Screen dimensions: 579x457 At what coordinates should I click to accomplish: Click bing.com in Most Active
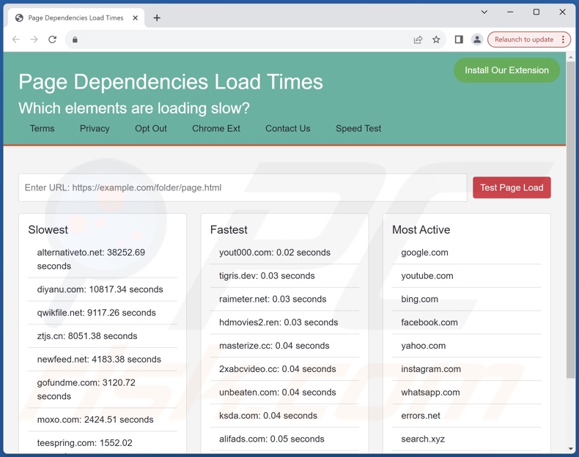coord(419,299)
